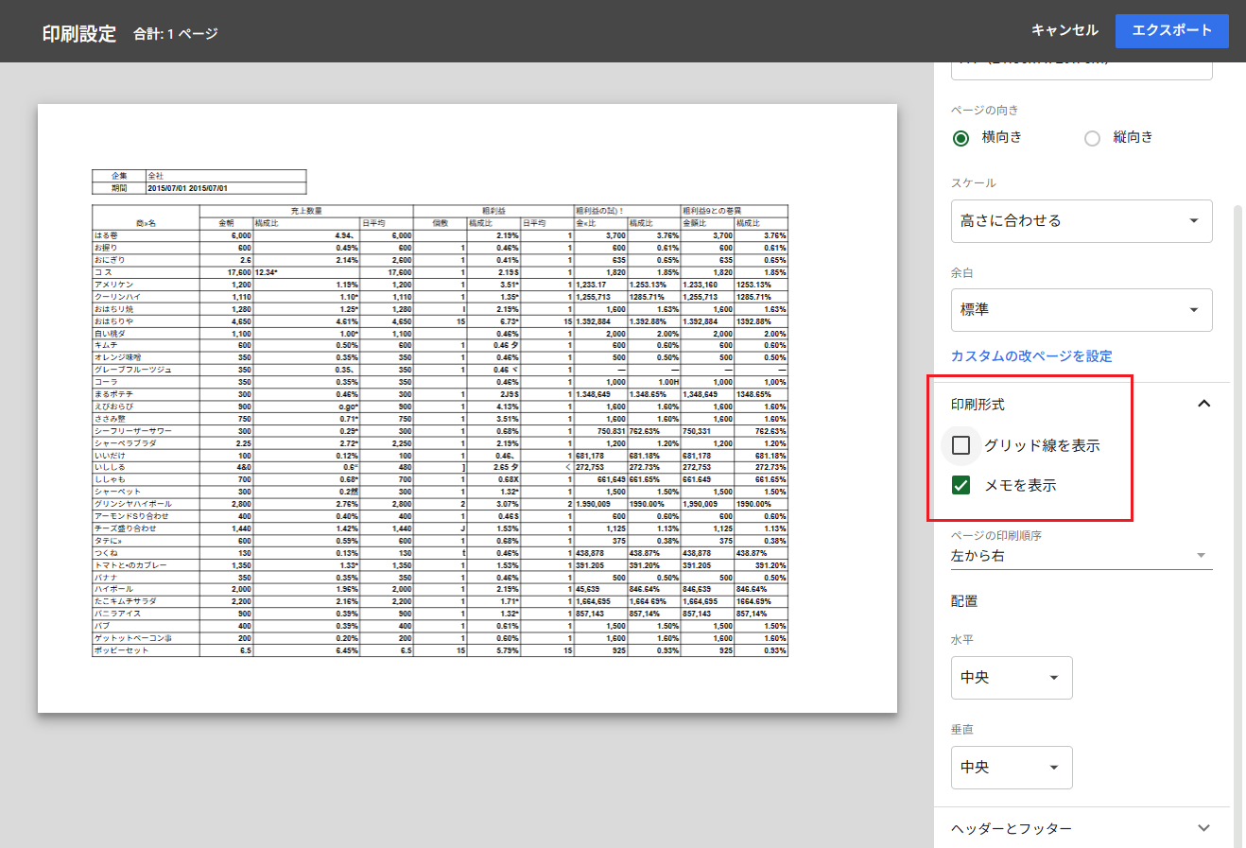Expand the ヘッダーとフッター section
The height and width of the screenshot is (848, 1246).
click(x=1082, y=828)
